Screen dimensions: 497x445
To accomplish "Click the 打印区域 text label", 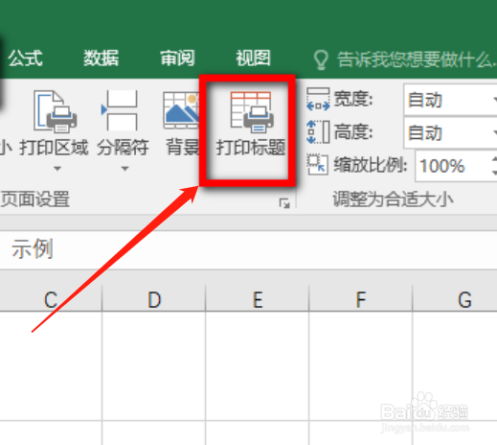I will (54, 148).
